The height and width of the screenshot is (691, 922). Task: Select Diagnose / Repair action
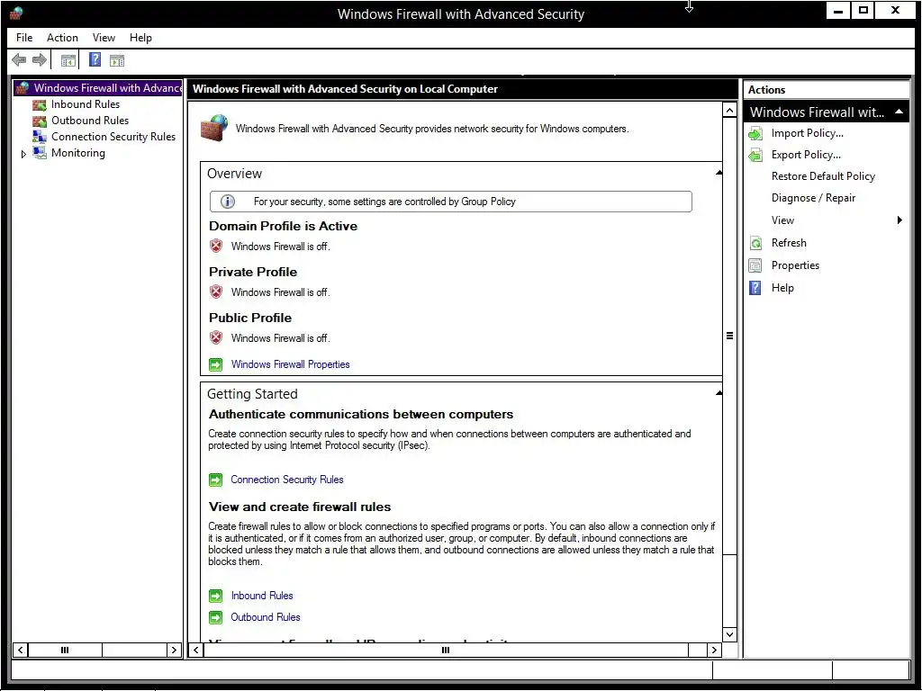tap(813, 198)
